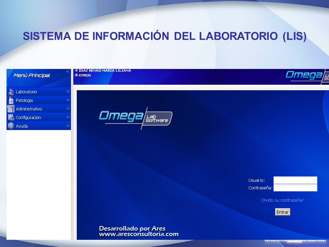Screen dimensions: 329x247
Task: Follow the Olvido su contraseña link
Action: [282, 200]
